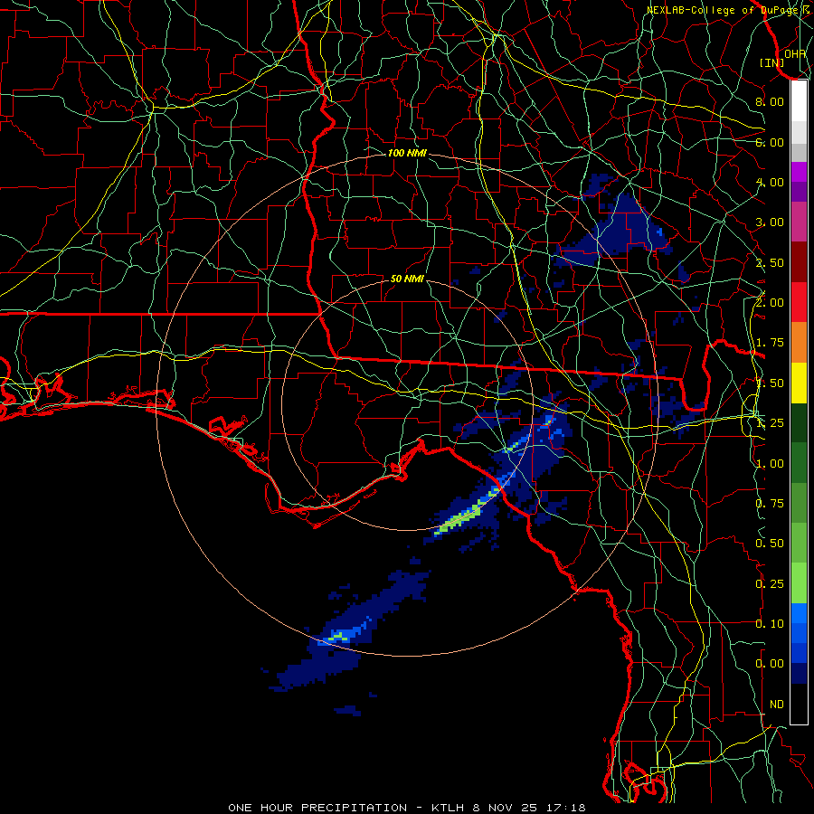Click the 1.75 legend value
Image resolution: width=814 pixels, height=814 pixels.
[x=770, y=343]
